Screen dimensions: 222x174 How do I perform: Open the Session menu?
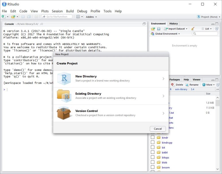57,11
